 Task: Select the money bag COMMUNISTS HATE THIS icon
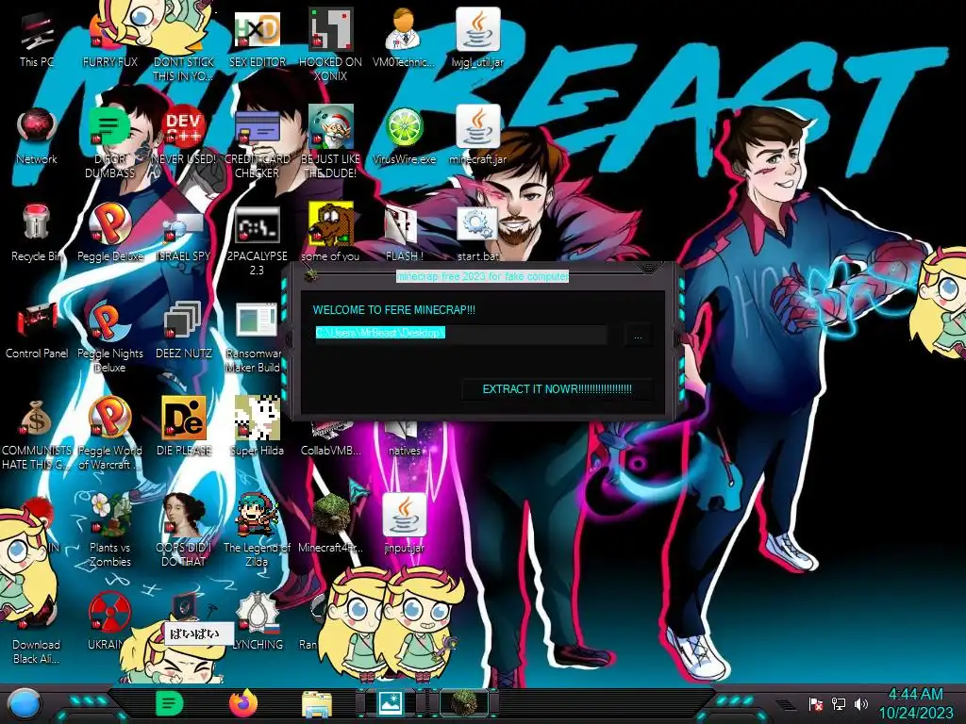tap(37, 434)
